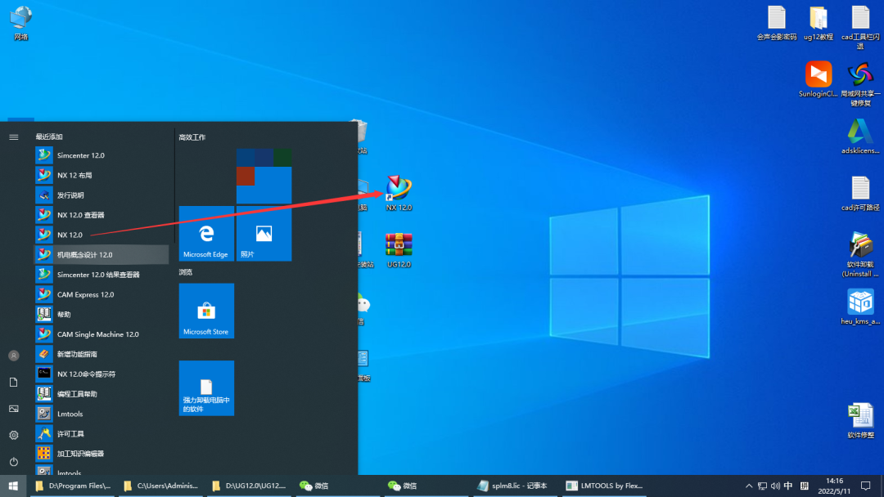Open NX 12.0 desktop shortcut

[x=399, y=190]
